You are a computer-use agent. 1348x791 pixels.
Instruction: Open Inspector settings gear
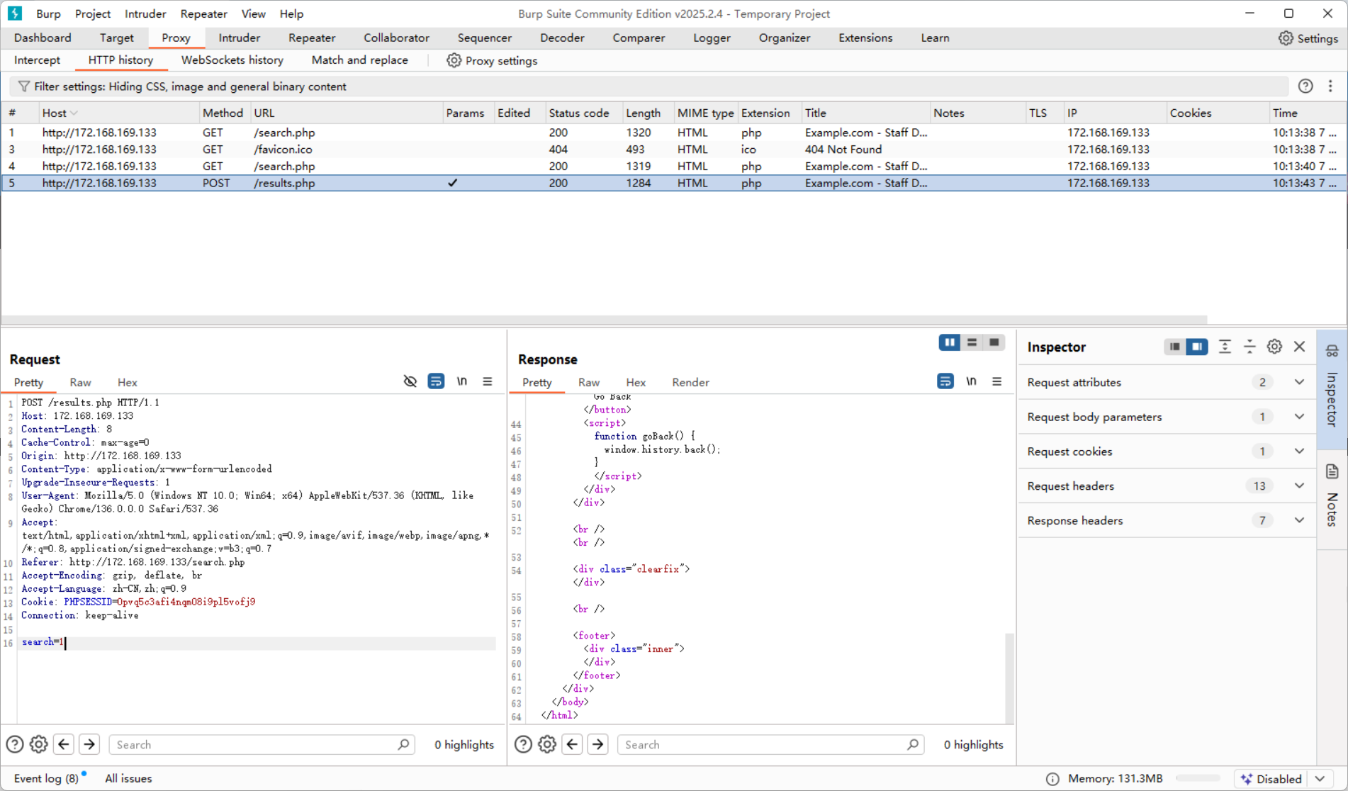(x=1274, y=347)
